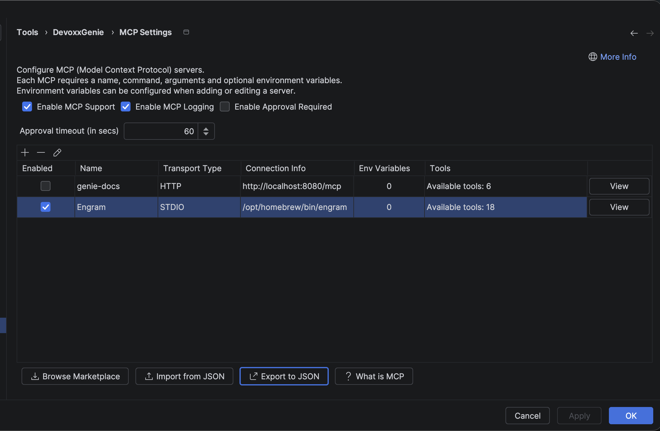The height and width of the screenshot is (431, 660).
Task: Click the small window icon beside MCP Settings
Action: 186,32
